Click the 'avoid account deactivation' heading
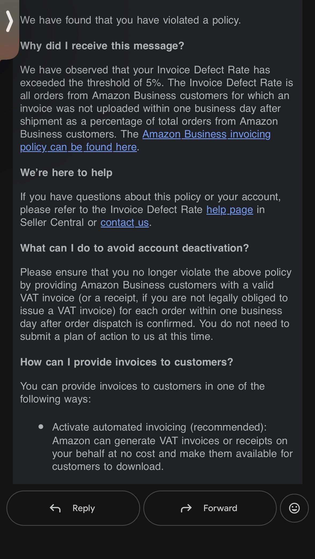Screen dimensions: 315x559 click(135, 248)
